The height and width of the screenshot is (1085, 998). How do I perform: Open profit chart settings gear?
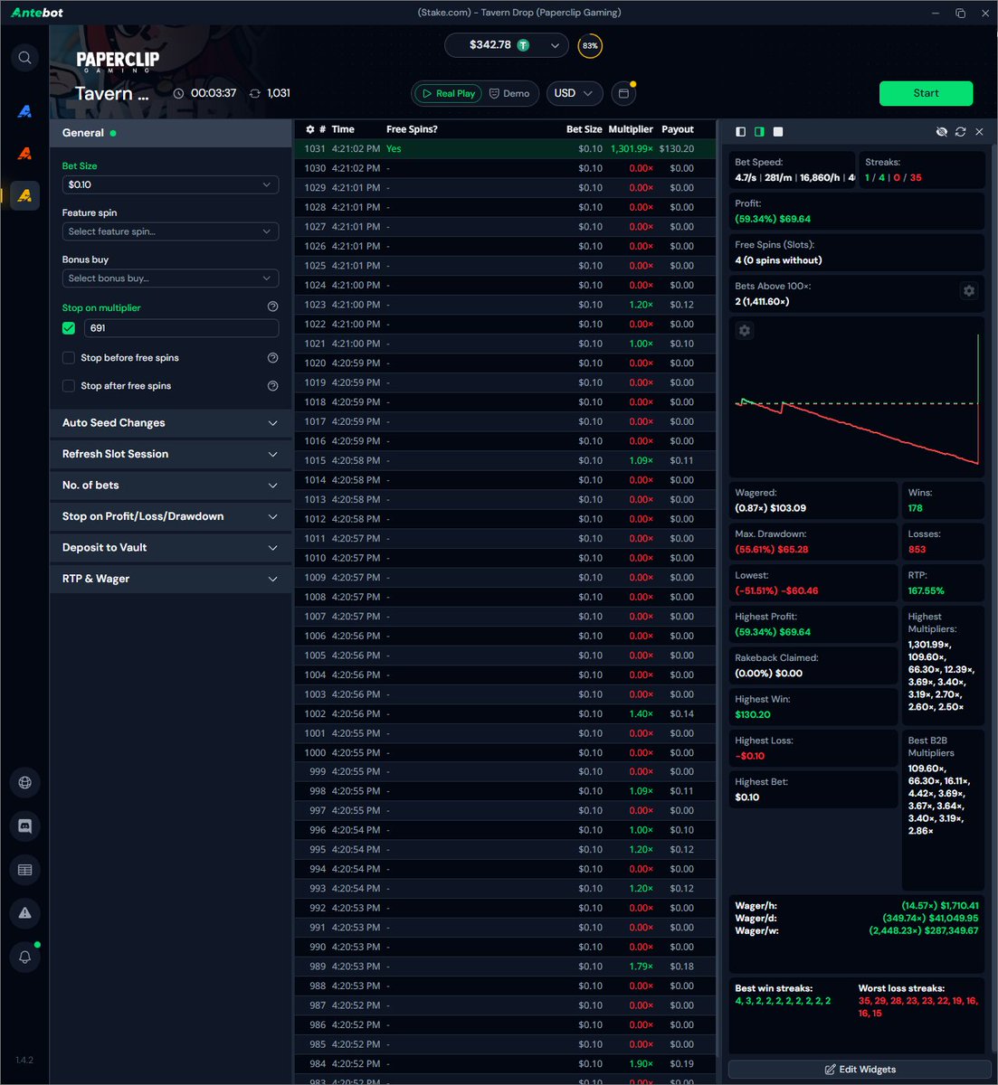745,331
